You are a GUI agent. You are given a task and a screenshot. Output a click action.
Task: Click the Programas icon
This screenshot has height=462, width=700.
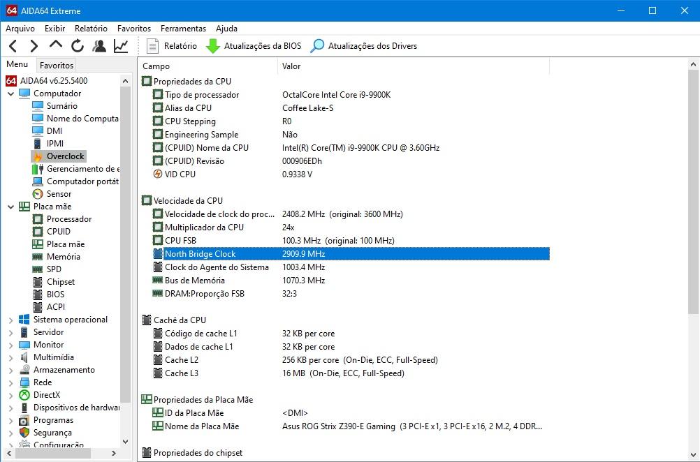24,420
